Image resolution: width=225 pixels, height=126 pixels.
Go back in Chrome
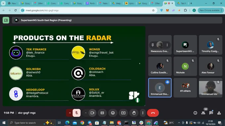pyautogui.click(x=4, y=10)
